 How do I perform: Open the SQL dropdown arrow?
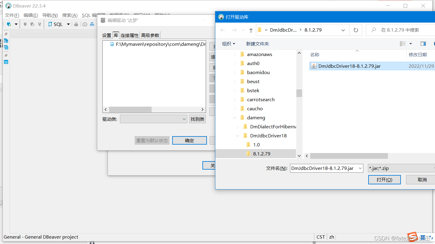point(68,24)
